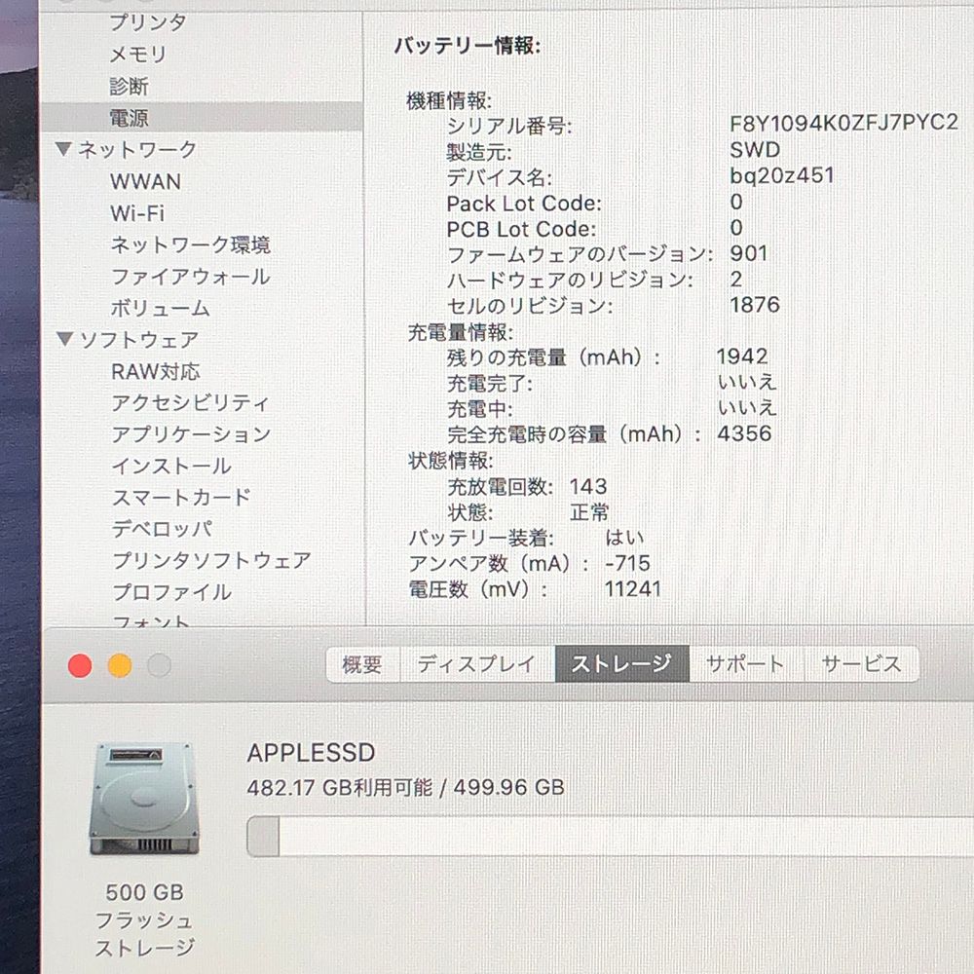Viewport: 974px width, 974px height.
Task: Select プロファイル in the sidebar
Action: tap(172, 592)
